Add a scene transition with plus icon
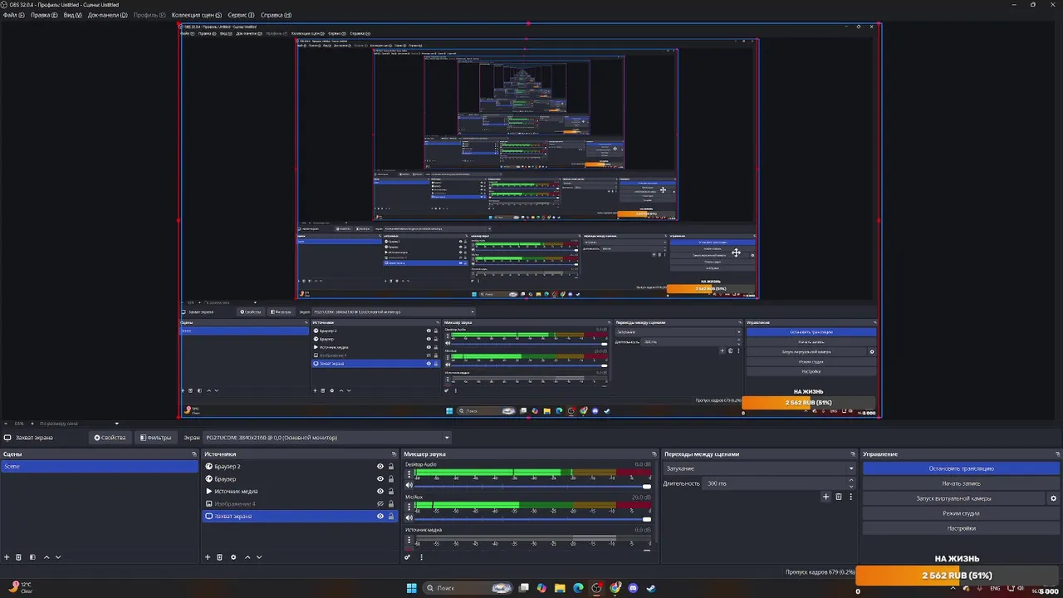This screenshot has height=598, width=1063. point(825,497)
